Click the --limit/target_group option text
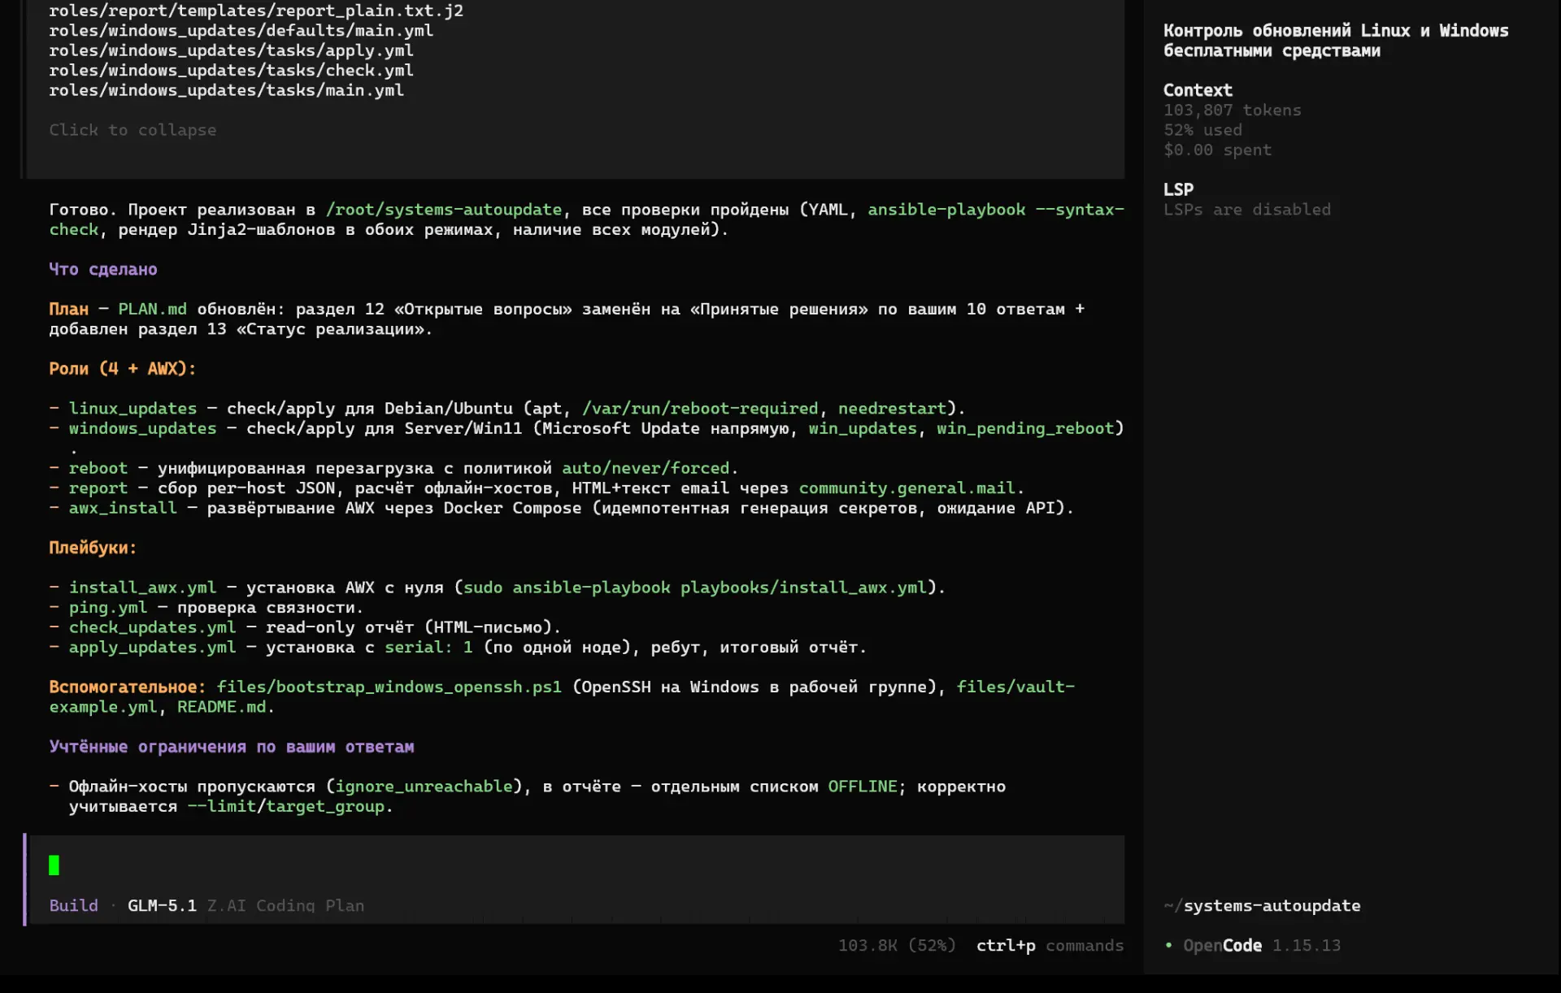This screenshot has width=1561, height=993. coord(285,806)
